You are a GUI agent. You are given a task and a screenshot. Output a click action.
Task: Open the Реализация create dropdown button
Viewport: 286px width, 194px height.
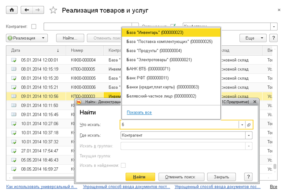(x=27, y=38)
